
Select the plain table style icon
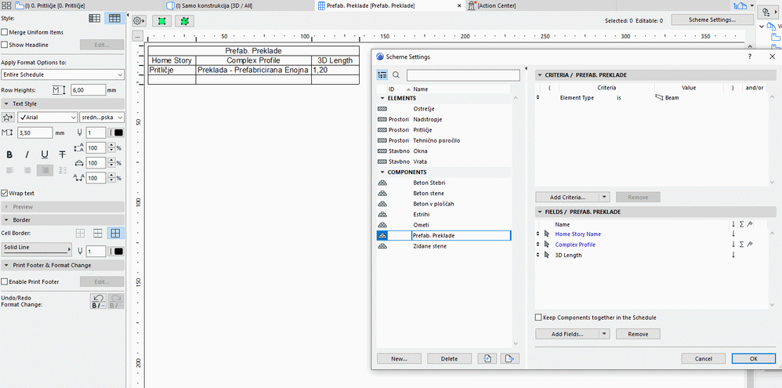click(x=95, y=19)
